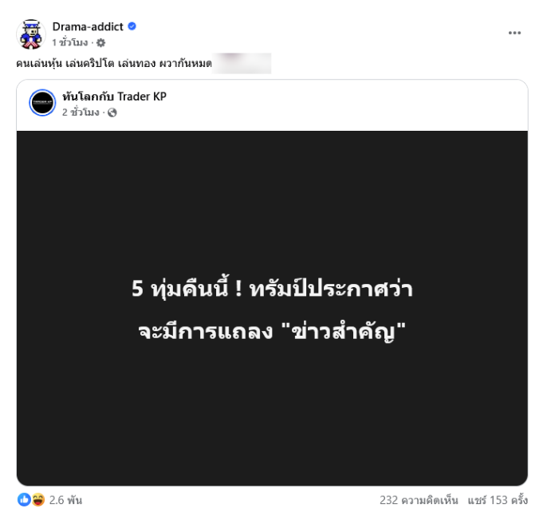547x520 pixels.
Task: Click the gear audience icon beside timestamp
Action: coord(100,42)
